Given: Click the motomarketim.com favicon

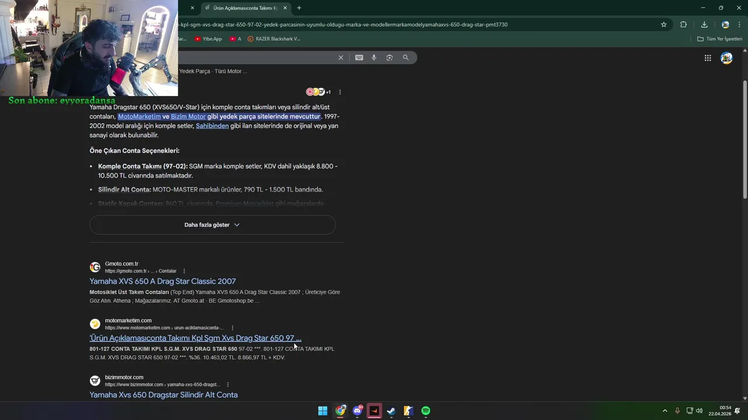Looking at the screenshot, I should point(95,324).
